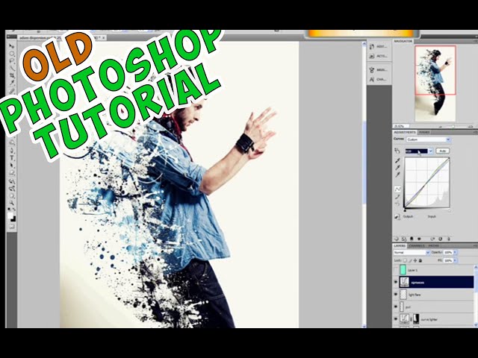Reset default foreground and background colors

10,210
